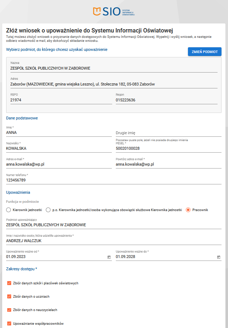The width and height of the screenshot is (228, 328).
Task: Select the 'Pracownik' radio button
Action: [x=188, y=210]
